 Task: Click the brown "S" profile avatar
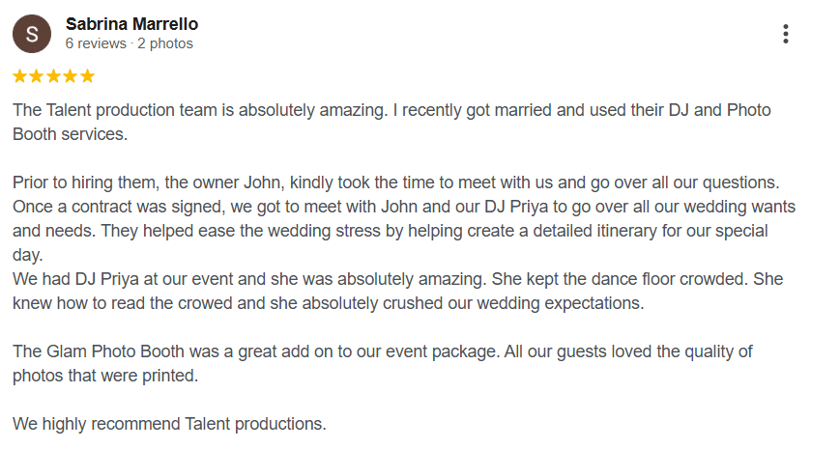click(32, 34)
